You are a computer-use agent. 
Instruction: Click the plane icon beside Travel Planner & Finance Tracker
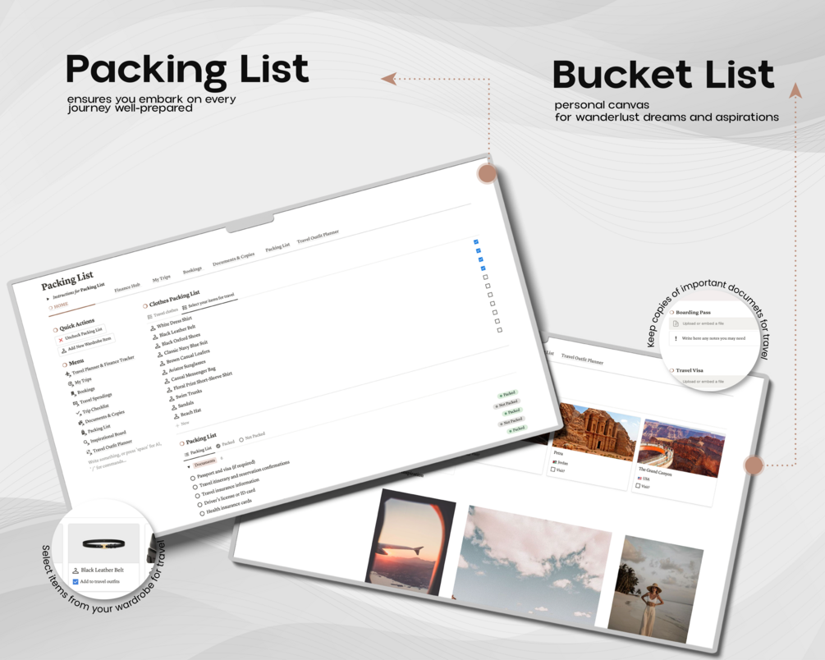[x=68, y=374]
